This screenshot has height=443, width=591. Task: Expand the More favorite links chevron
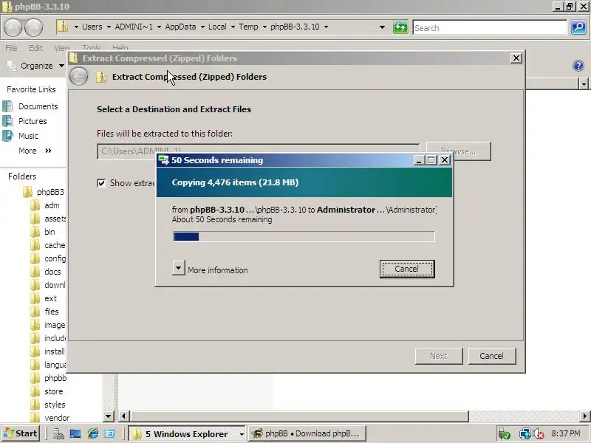[48, 151]
